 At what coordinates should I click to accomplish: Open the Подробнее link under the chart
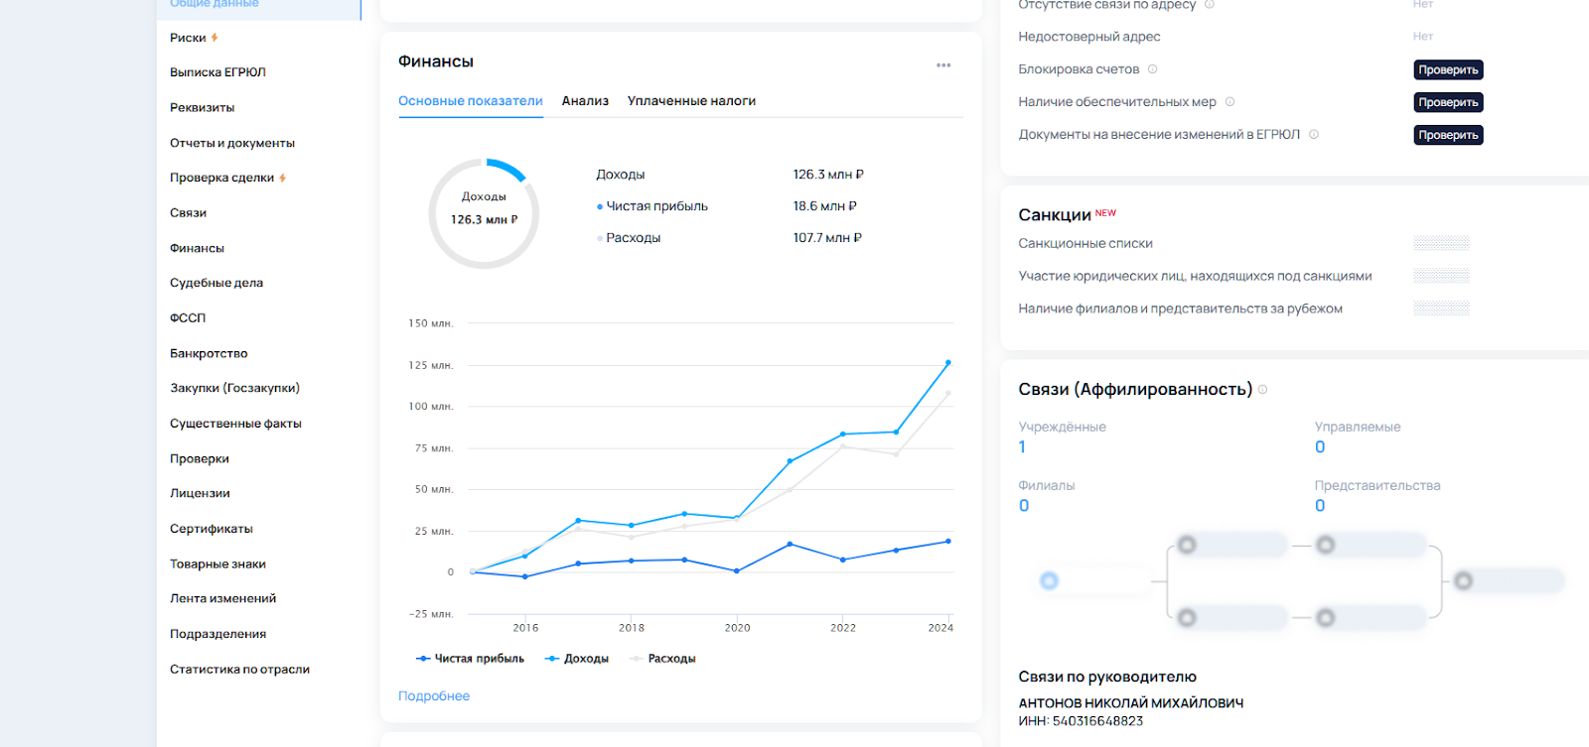(434, 696)
